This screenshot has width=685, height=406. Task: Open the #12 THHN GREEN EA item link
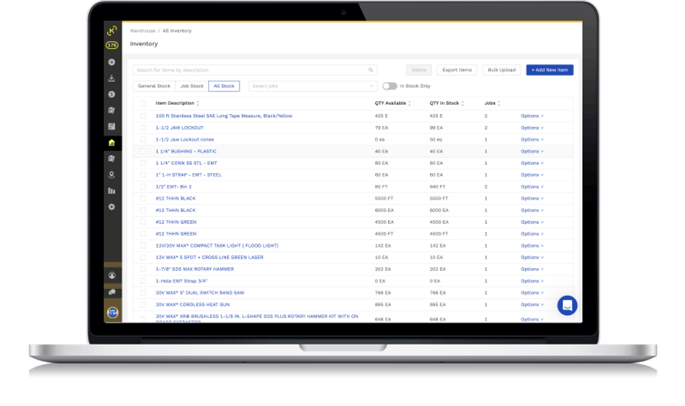pos(176,222)
